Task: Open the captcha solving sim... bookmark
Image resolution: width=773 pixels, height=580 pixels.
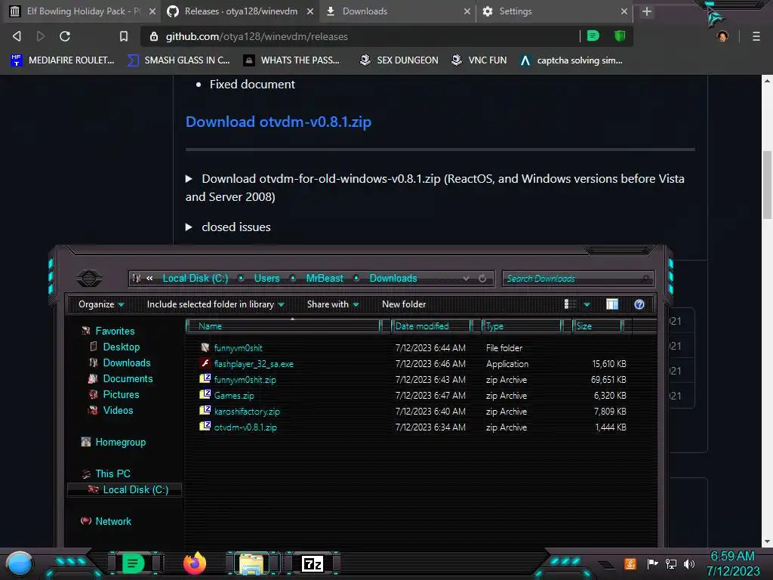Action: click(571, 60)
